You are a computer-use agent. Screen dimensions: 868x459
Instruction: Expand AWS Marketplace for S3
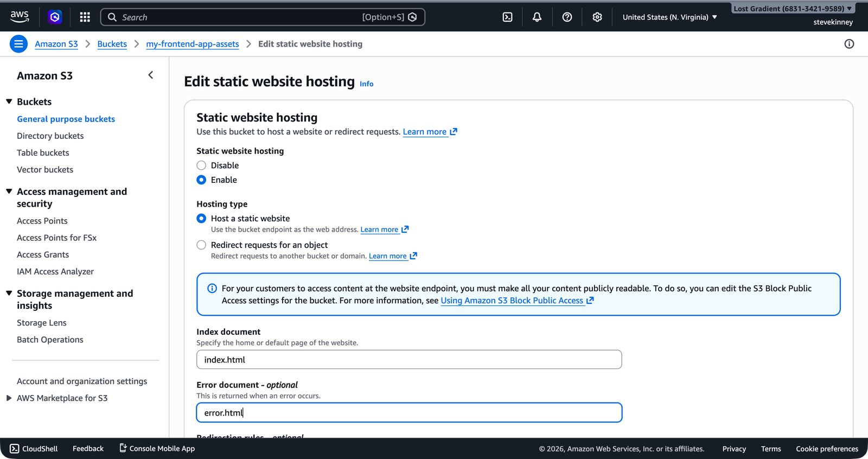click(x=9, y=398)
